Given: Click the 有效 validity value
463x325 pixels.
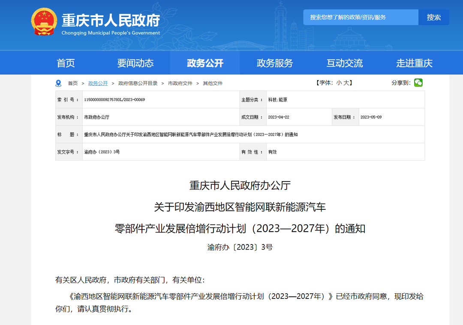Looking at the screenshot, I should click(272, 152).
